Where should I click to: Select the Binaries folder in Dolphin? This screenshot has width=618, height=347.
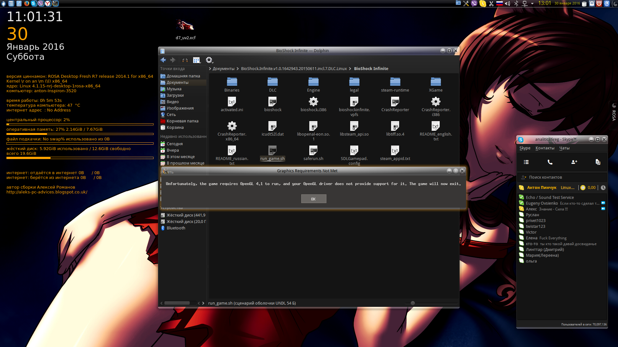click(x=232, y=85)
